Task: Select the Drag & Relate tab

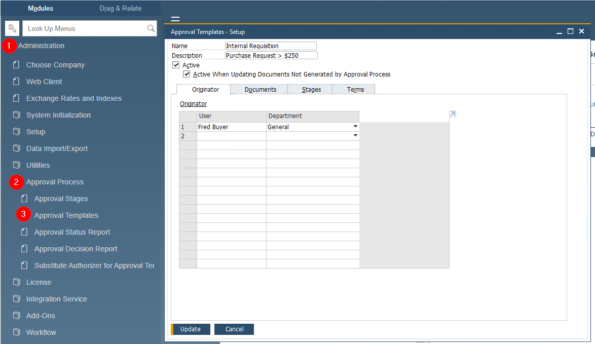Action: tap(120, 8)
